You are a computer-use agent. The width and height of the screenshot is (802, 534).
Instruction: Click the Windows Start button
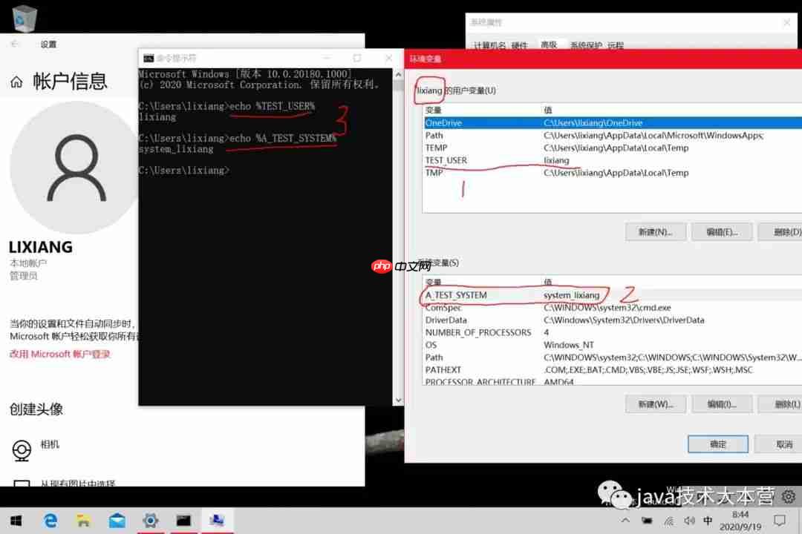[16, 521]
